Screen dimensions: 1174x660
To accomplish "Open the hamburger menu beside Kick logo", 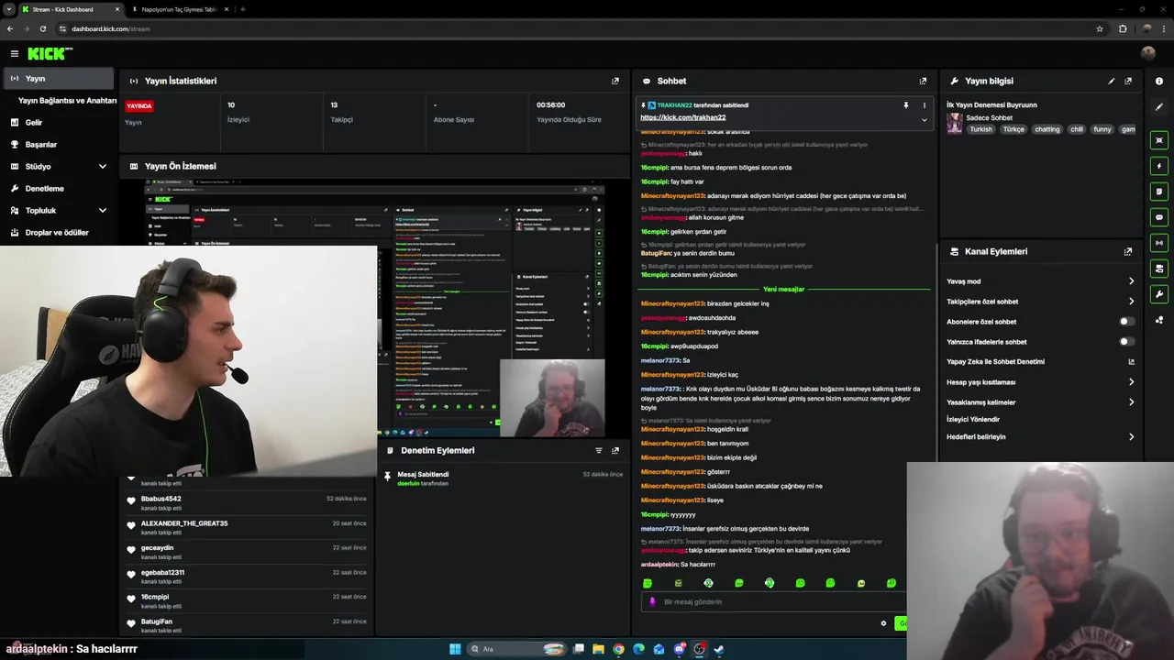I will pyautogui.click(x=14, y=54).
